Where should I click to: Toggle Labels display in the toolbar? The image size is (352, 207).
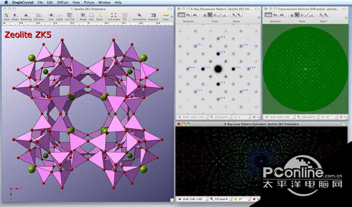click(x=60, y=16)
